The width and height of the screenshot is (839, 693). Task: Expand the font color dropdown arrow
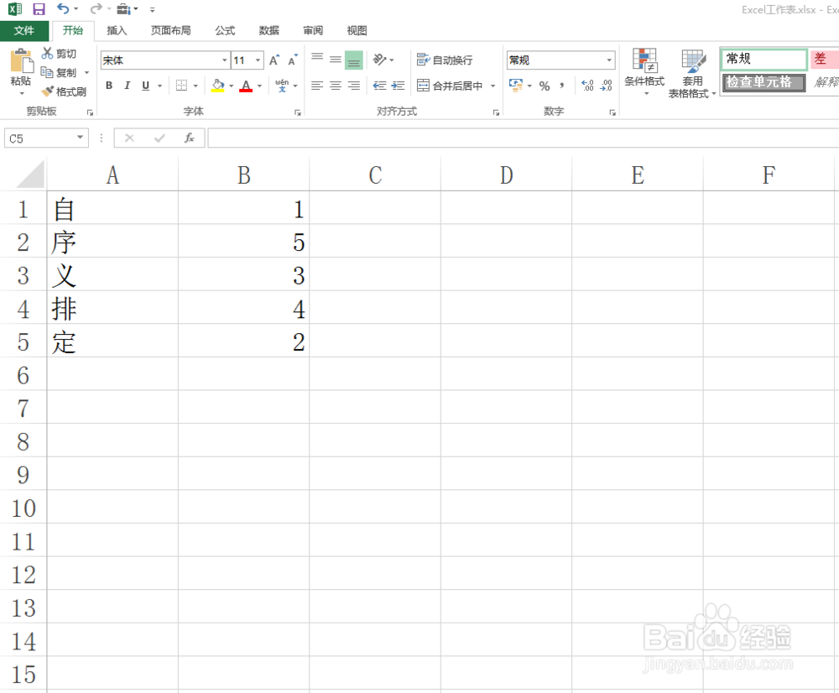click(259, 86)
